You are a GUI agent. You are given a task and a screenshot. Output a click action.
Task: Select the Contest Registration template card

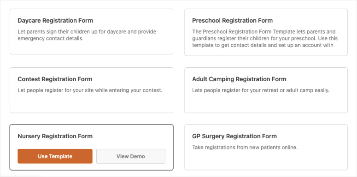click(x=91, y=90)
